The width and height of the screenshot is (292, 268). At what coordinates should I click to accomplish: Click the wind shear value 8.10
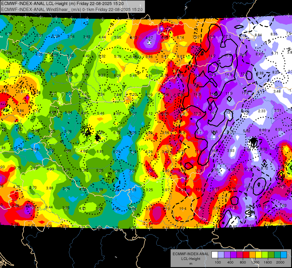(166, 209)
